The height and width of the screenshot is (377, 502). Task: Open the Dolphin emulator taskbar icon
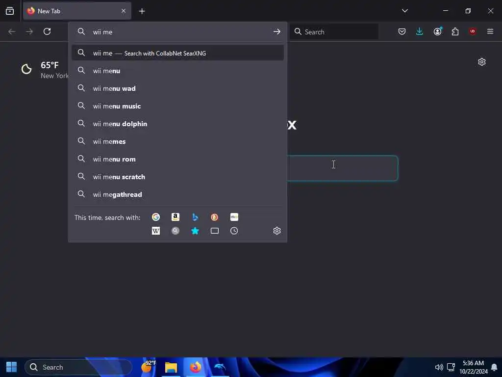tap(220, 367)
